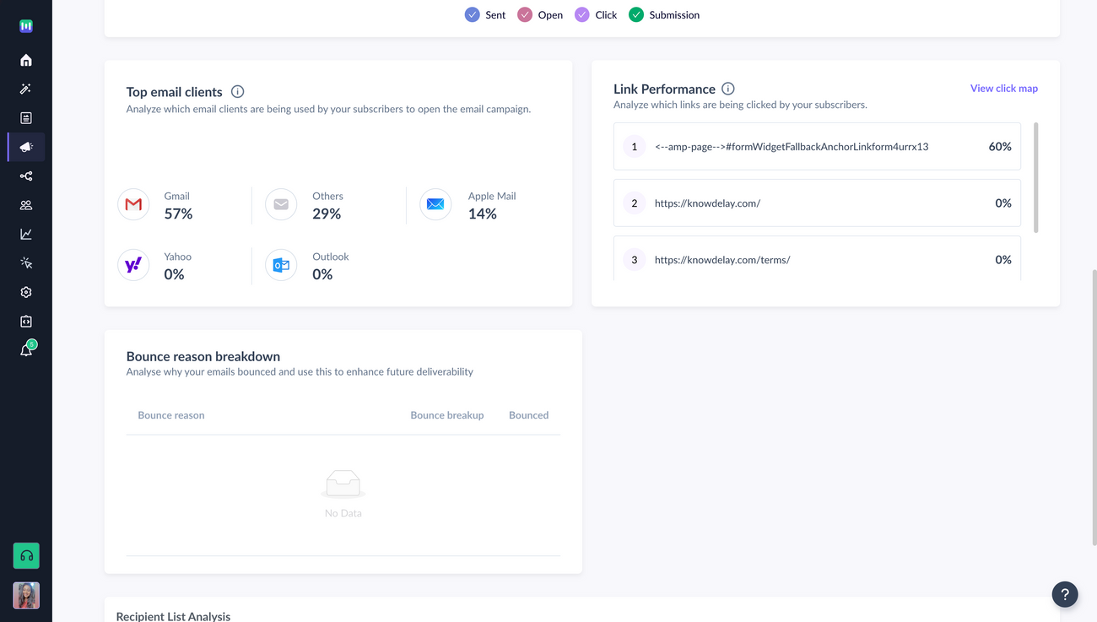Toggle the Submission metric filter

(x=636, y=14)
